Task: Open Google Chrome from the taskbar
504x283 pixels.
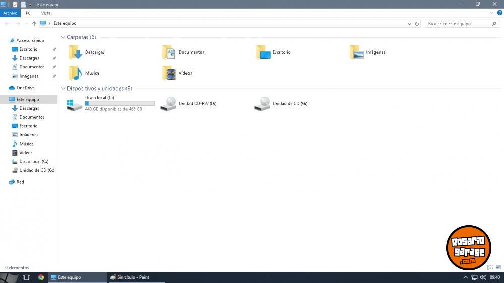Action: click(41, 277)
